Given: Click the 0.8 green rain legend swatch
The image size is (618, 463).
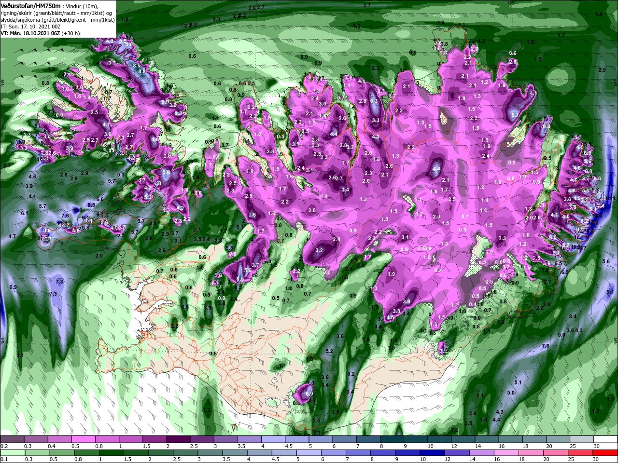Looking at the screenshot, I should point(86,453).
